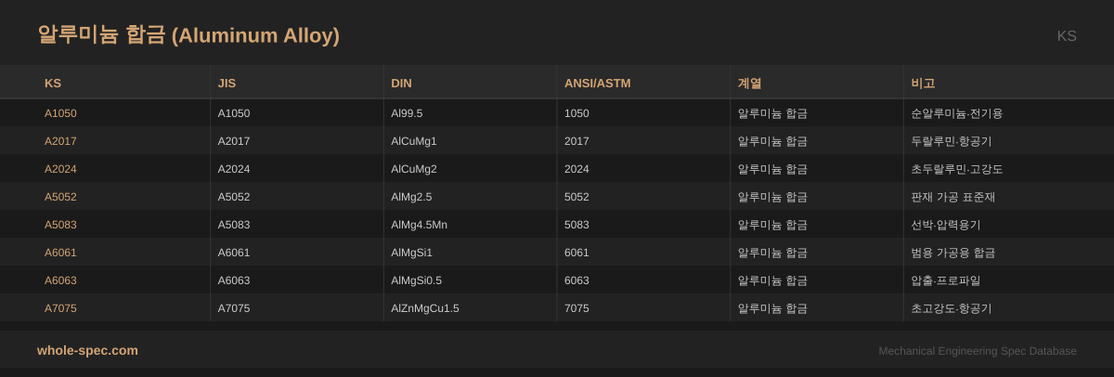1114x377 pixels.
Task: Open the A2017 KS standard link
Action: 60,141
